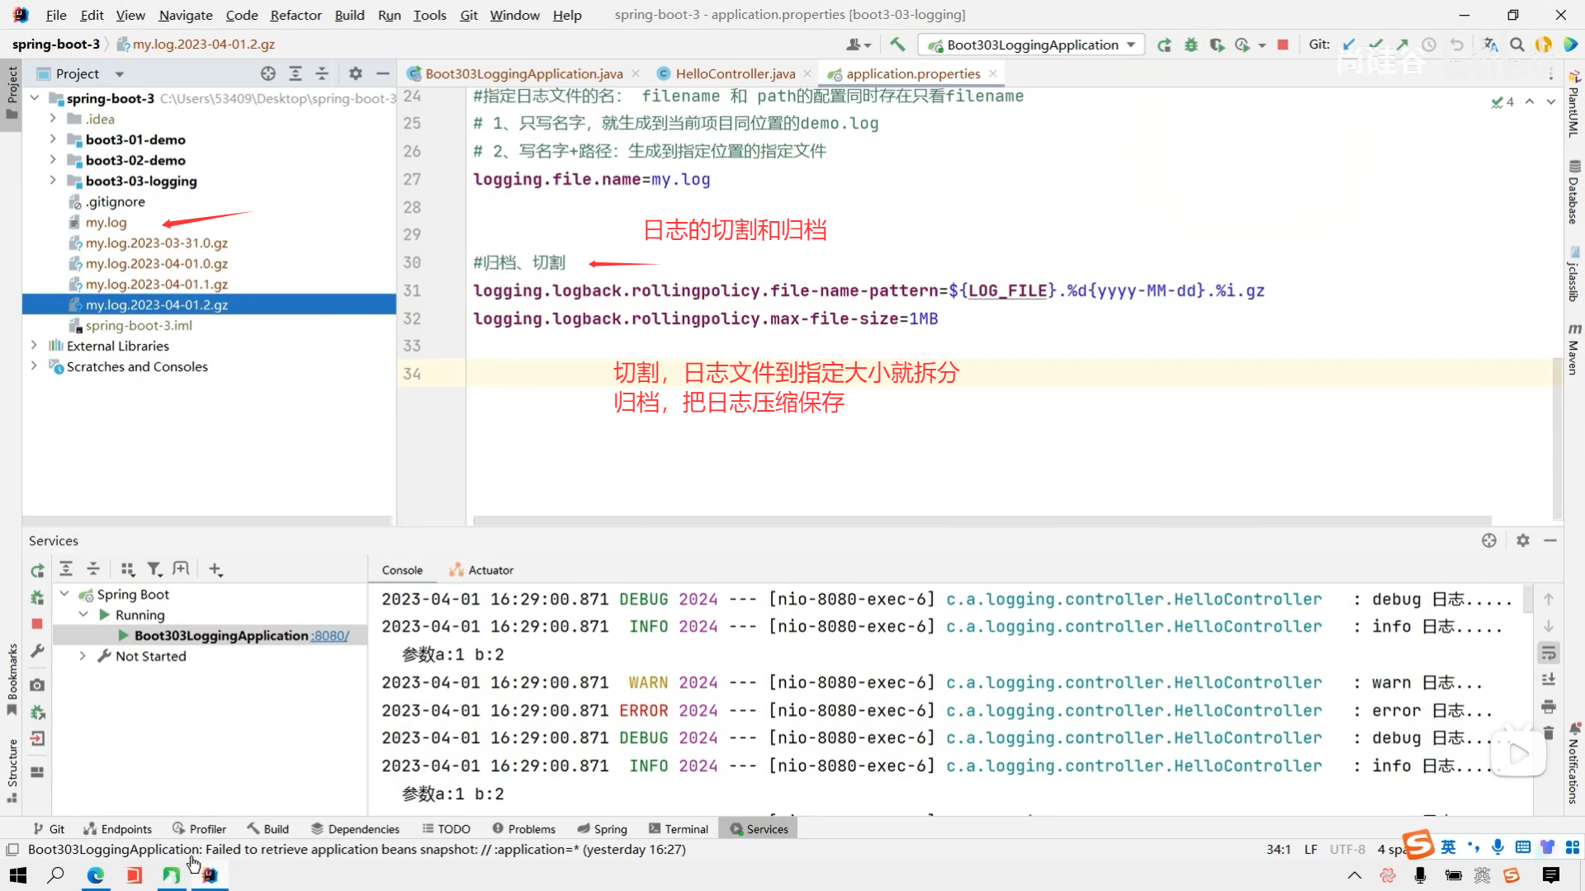Click the Git update project arrow
Viewport: 1585px width, 891px height.
click(x=1349, y=45)
